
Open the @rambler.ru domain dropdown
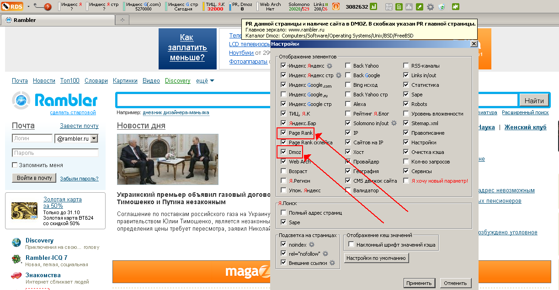(x=94, y=138)
